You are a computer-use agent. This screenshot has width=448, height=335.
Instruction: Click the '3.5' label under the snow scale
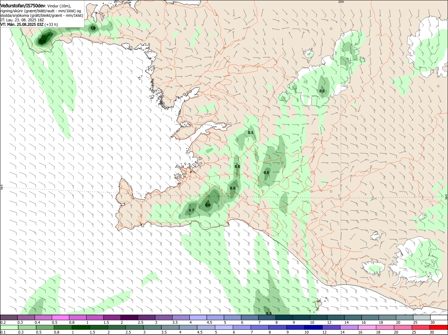[175, 322]
